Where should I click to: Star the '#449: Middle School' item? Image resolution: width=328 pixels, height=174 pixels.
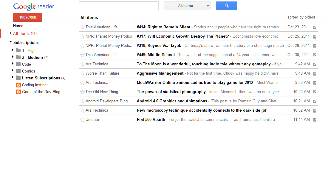click(82, 55)
